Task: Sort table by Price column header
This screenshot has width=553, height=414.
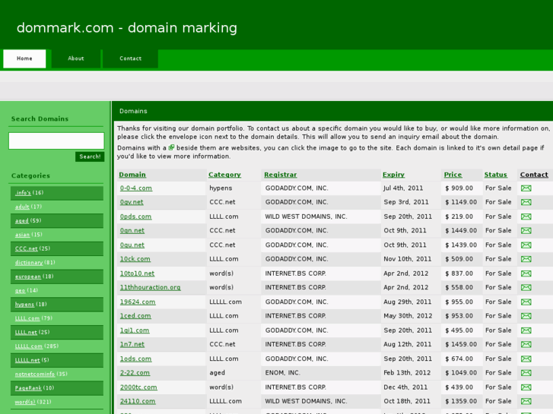Action: (x=453, y=175)
